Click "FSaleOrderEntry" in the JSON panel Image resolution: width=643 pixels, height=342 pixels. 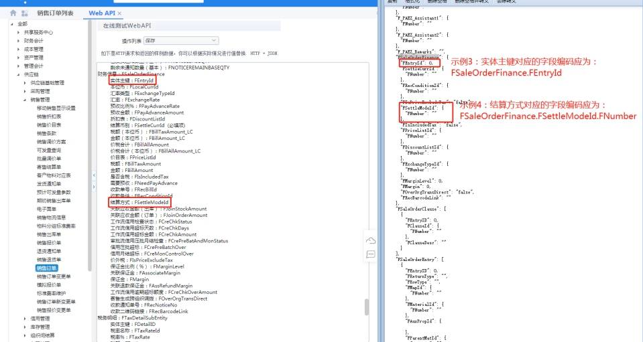tap(416, 260)
